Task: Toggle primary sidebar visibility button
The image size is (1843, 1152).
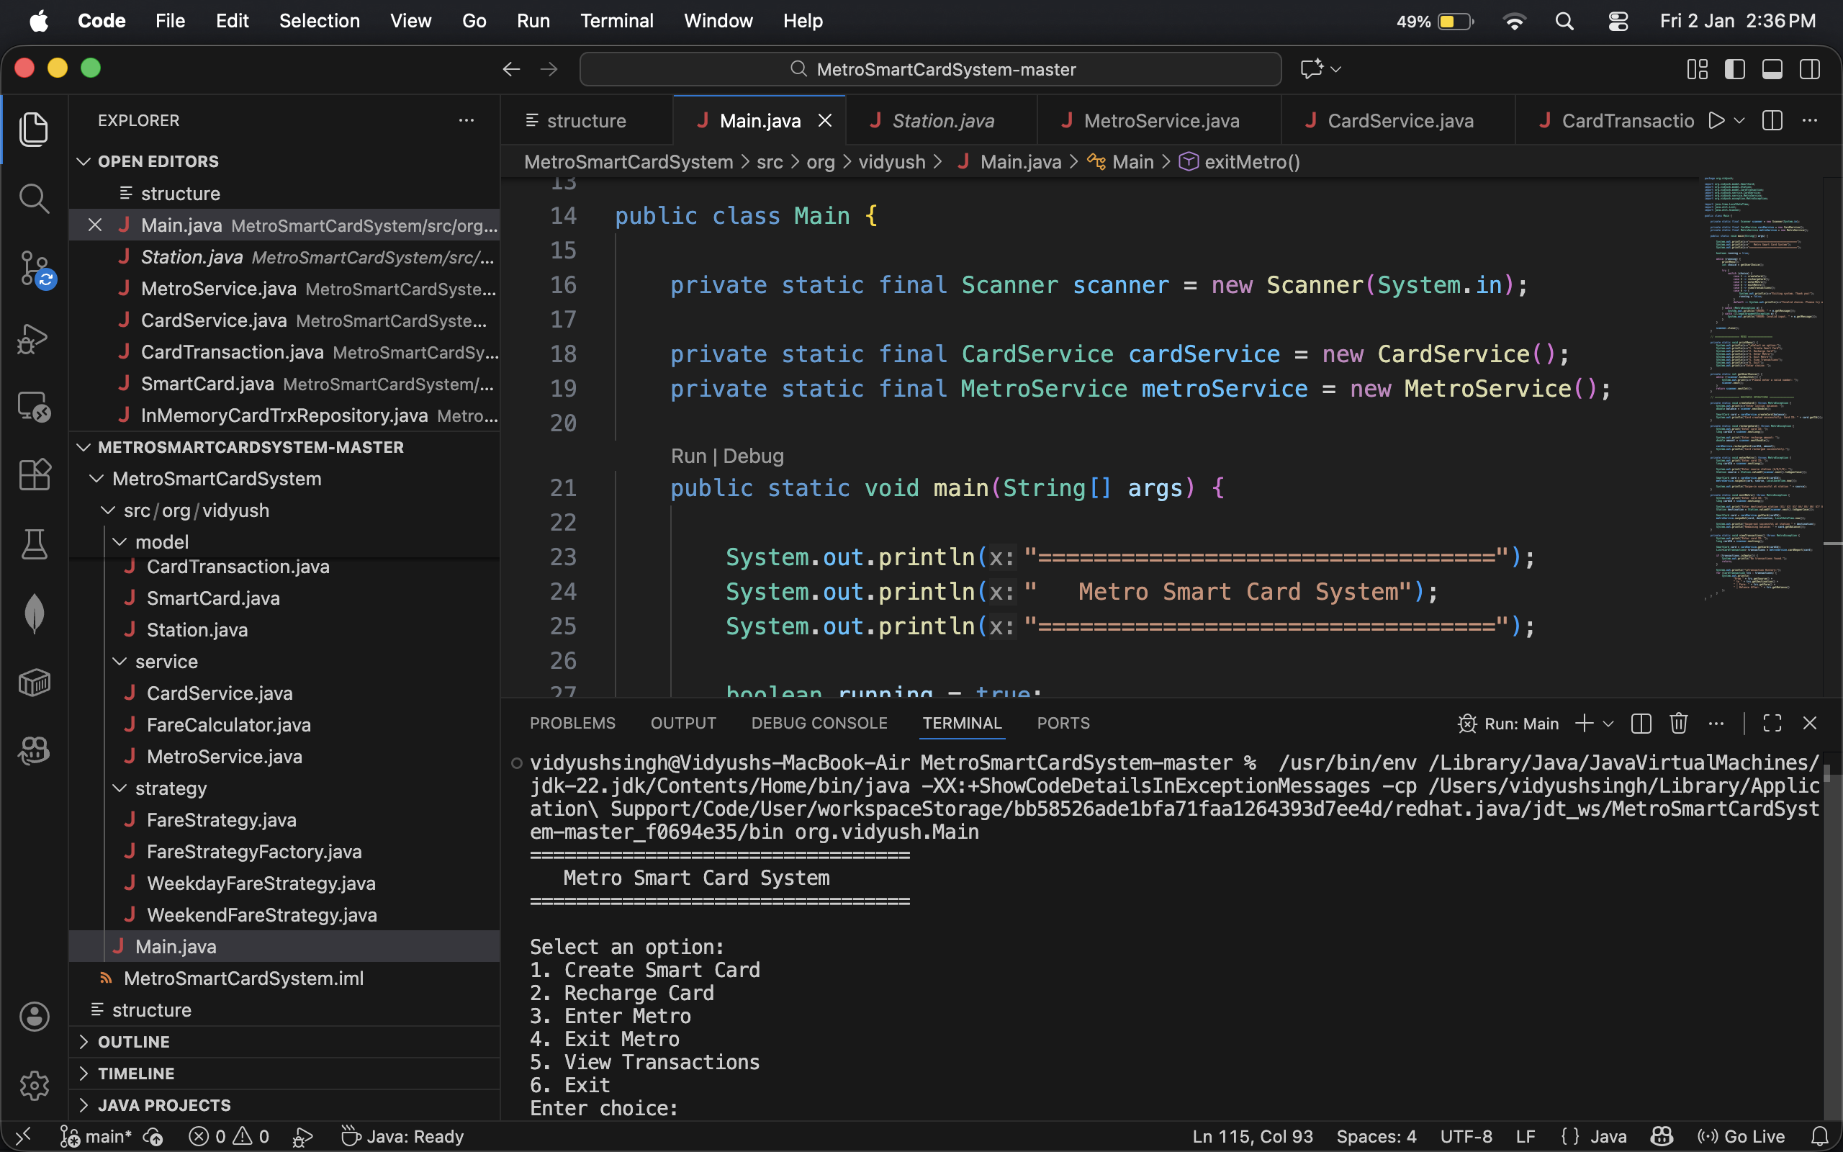Action: (1735, 68)
